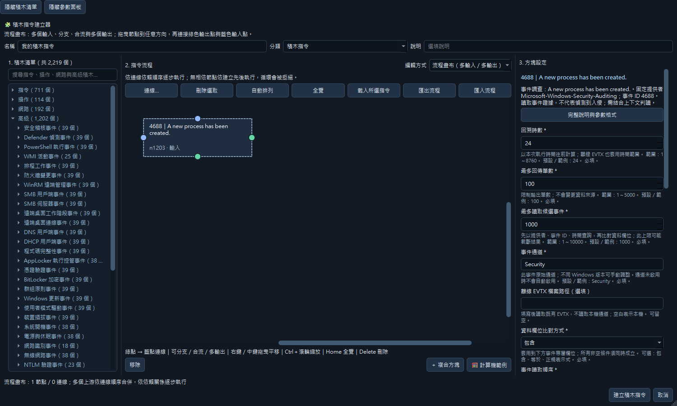
Task: Open 完整說明與參數格式
Action: tap(592, 115)
